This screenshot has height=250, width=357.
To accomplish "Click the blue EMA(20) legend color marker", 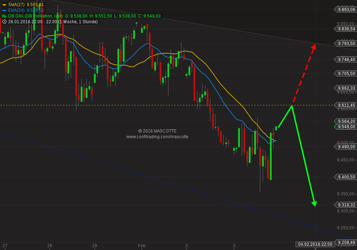I will [4, 10].
